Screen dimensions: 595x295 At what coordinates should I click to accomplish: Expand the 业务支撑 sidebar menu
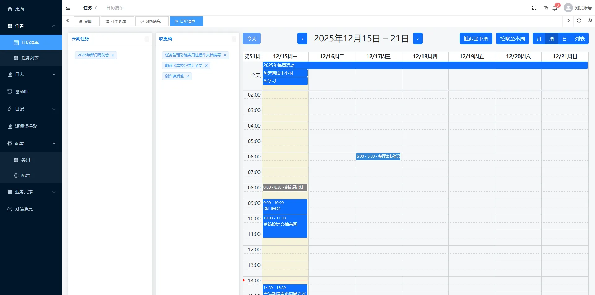(x=31, y=192)
